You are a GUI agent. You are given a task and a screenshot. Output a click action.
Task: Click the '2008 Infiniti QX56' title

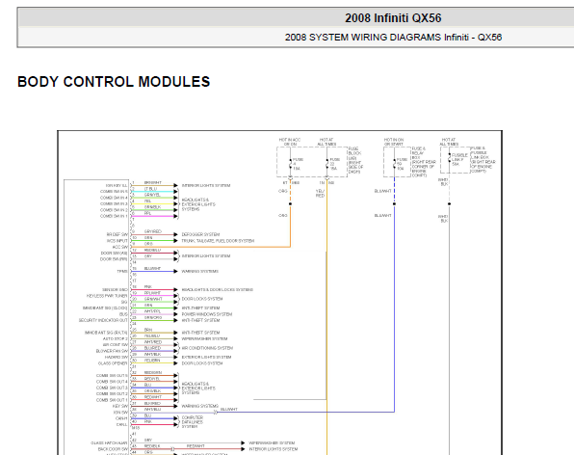coord(393,18)
